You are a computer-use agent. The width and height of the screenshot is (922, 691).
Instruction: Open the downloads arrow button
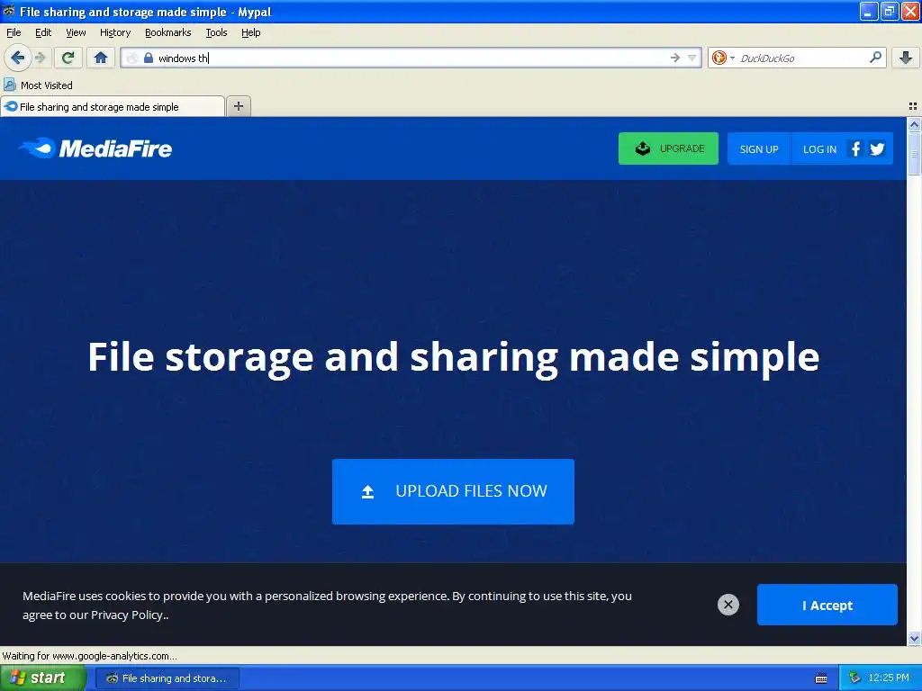point(906,58)
